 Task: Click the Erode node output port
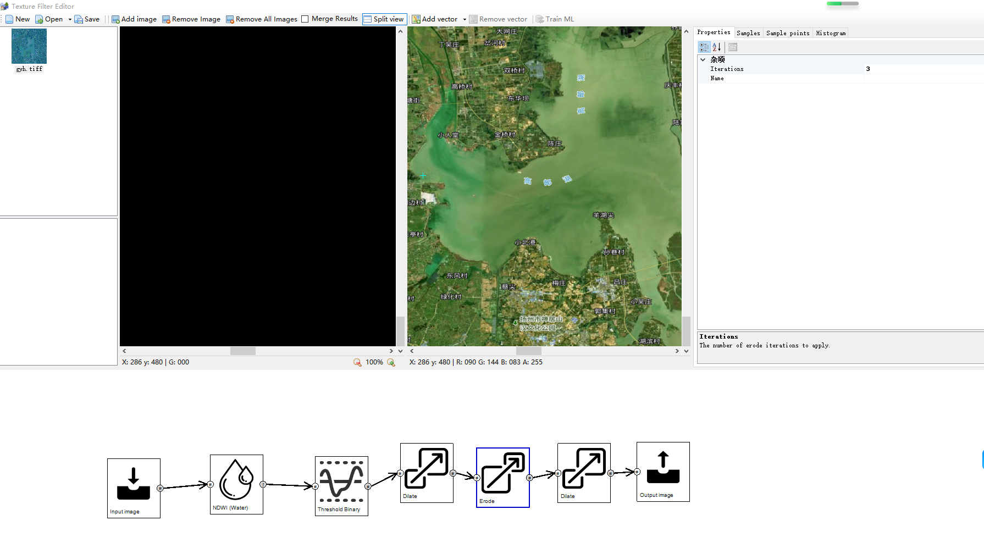(529, 478)
